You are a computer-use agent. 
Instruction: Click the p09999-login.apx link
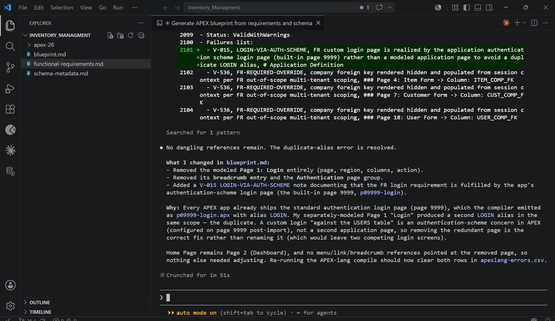203,215
